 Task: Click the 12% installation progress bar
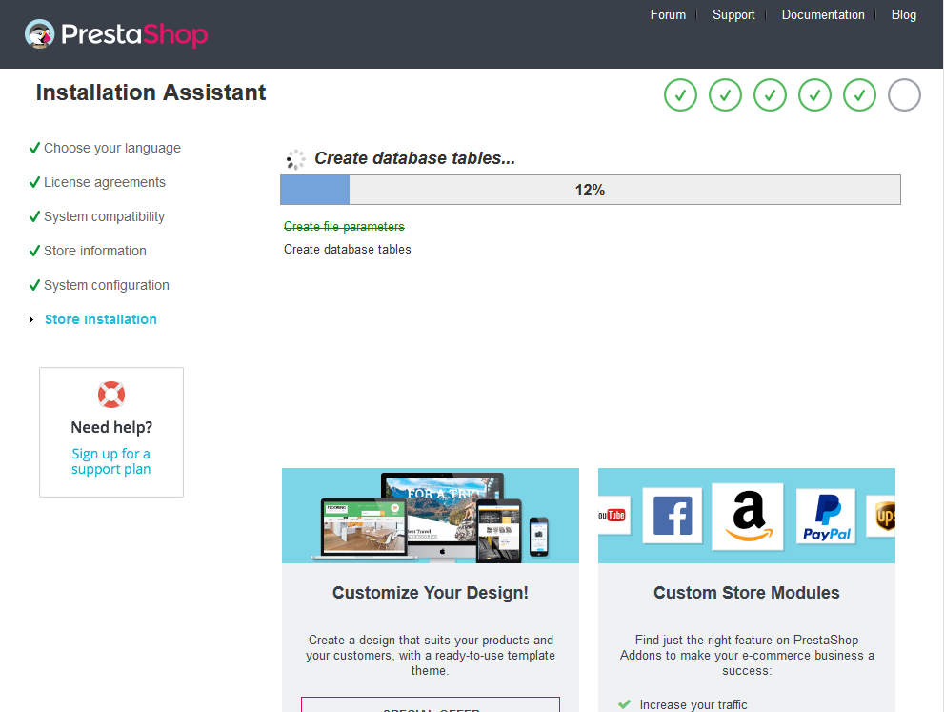(x=591, y=190)
